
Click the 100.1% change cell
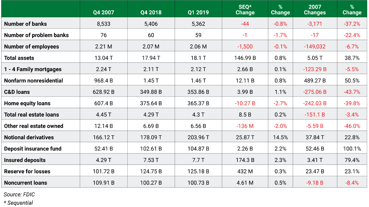[x=352, y=149]
